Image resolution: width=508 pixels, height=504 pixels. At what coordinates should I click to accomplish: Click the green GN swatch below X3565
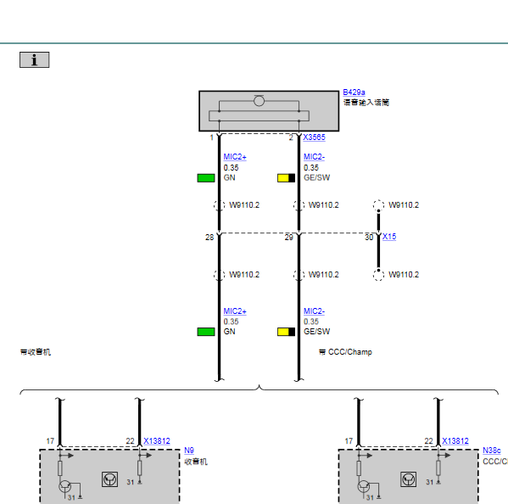(x=206, y=178)
